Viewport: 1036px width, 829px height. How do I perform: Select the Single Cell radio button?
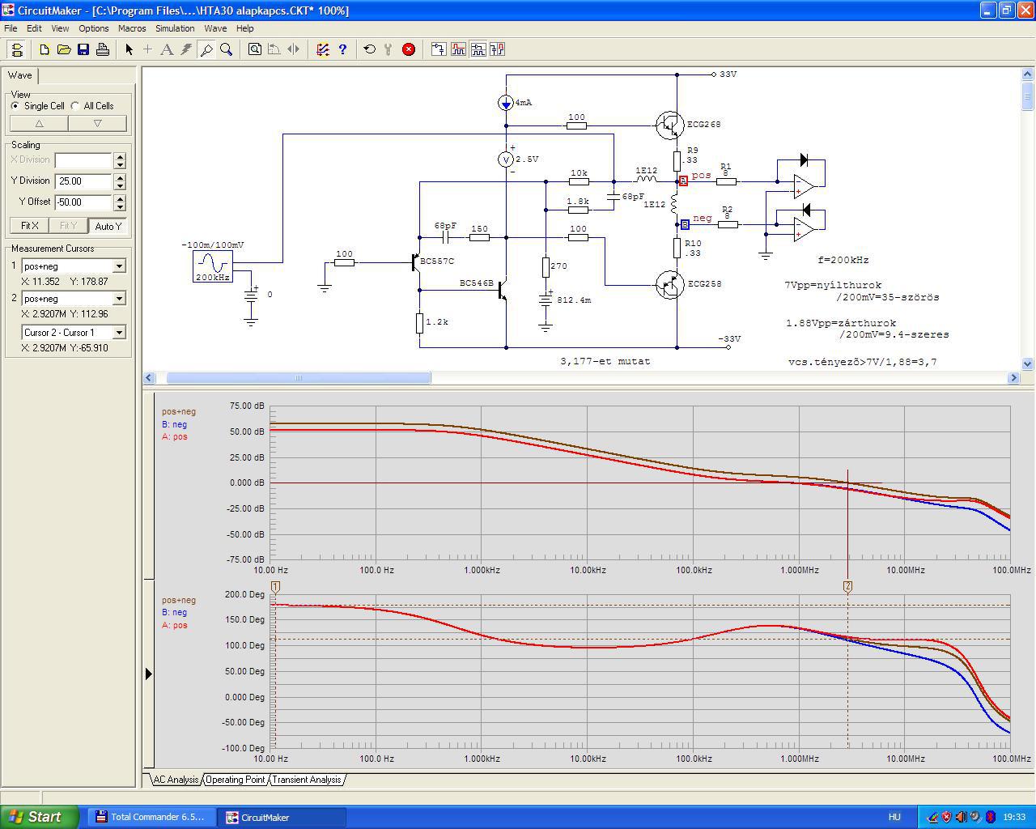pos(15,106)
